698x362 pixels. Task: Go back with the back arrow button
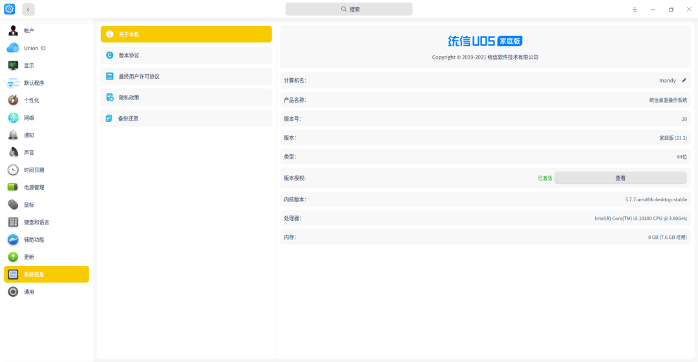28,9
